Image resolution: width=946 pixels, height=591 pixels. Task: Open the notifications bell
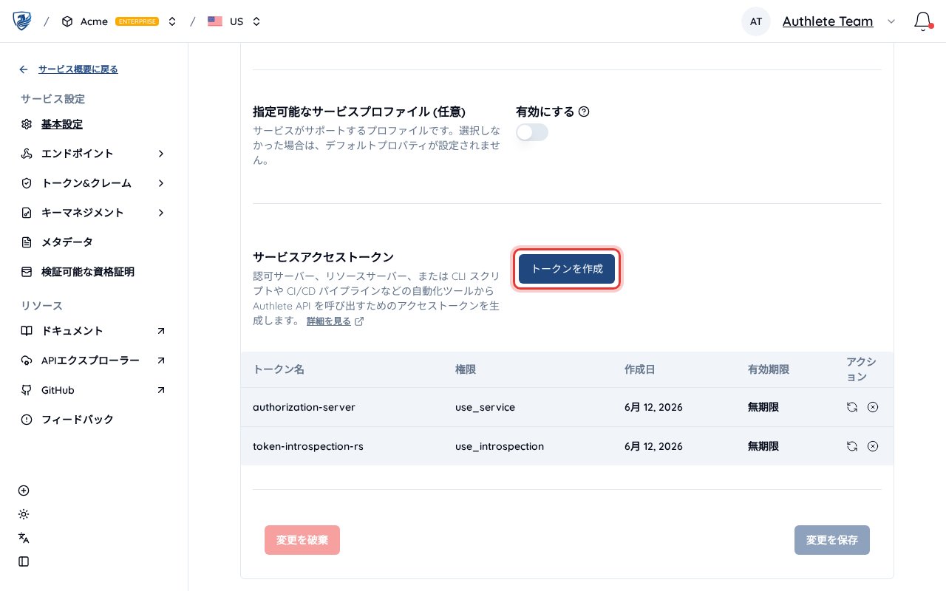pos(922,21)
